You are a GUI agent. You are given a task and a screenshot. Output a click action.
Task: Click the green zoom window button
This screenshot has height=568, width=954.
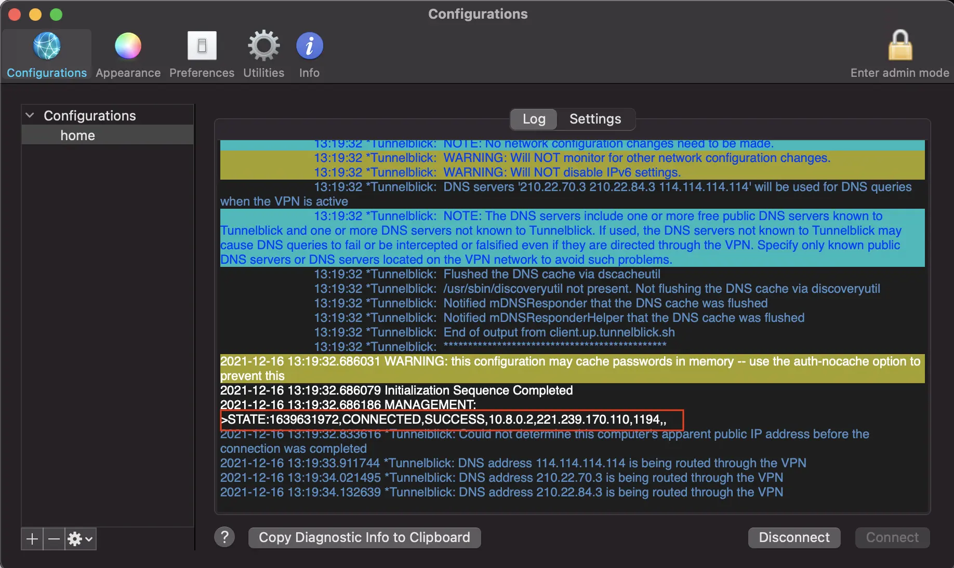coord(56,15)
